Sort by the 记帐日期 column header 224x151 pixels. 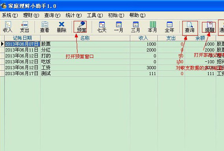(22, 38)
